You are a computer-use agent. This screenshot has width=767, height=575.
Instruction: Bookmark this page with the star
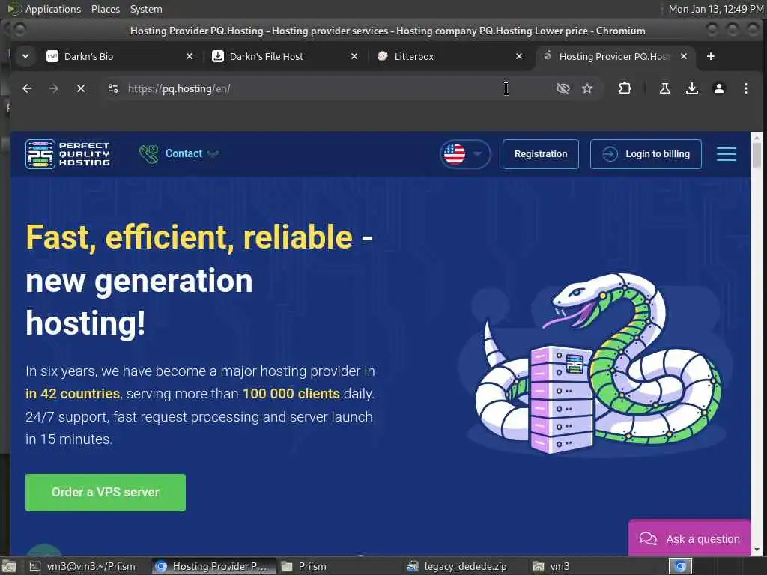[587, 88]
